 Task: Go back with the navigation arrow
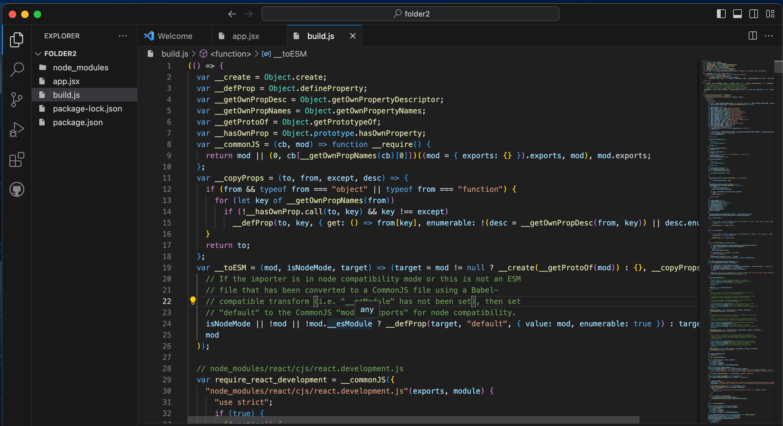pos(232,14)
